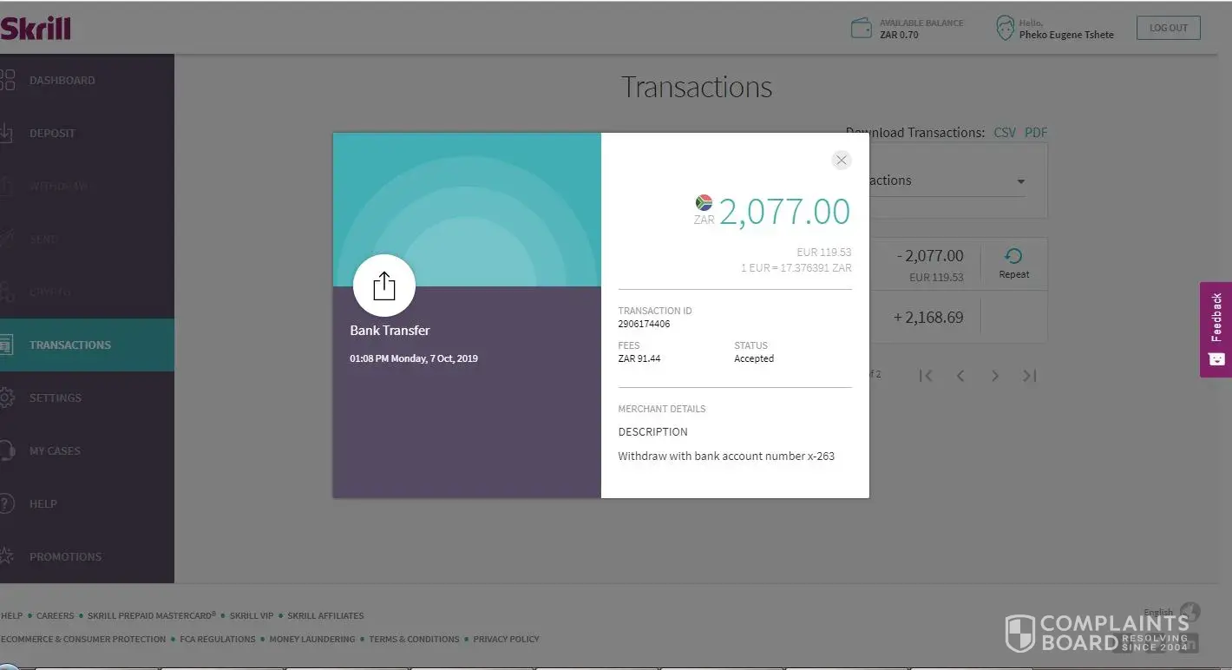This screenshot has height=670, width=1232.
Task: Click the Transactions page heading
Action: tap(697, 87)
